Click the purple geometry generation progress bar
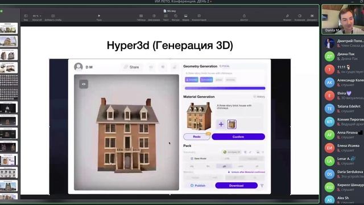This screenshot has height=205, width=364. click(x=225, y=88)
